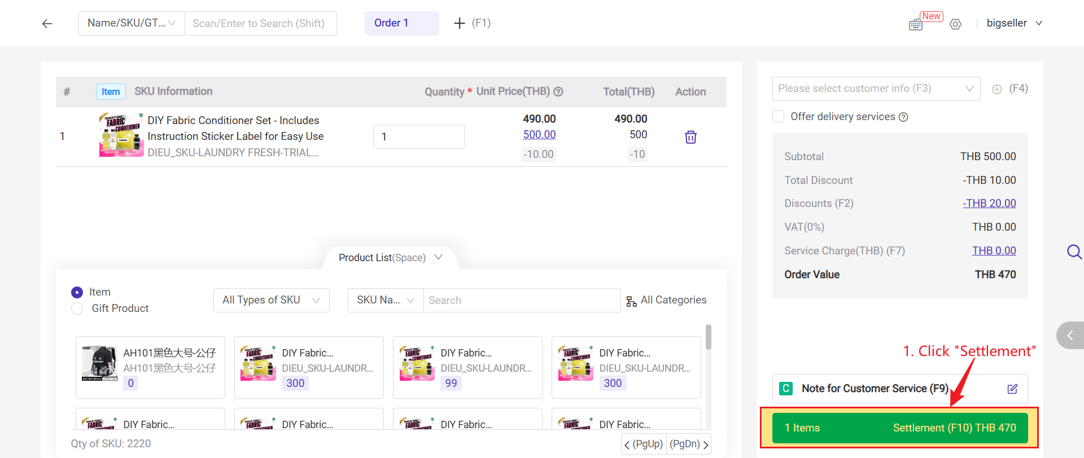Open Discounts -THB 20.00 link
Viewport: 1084px width, 458px height.
pos(989,203)
